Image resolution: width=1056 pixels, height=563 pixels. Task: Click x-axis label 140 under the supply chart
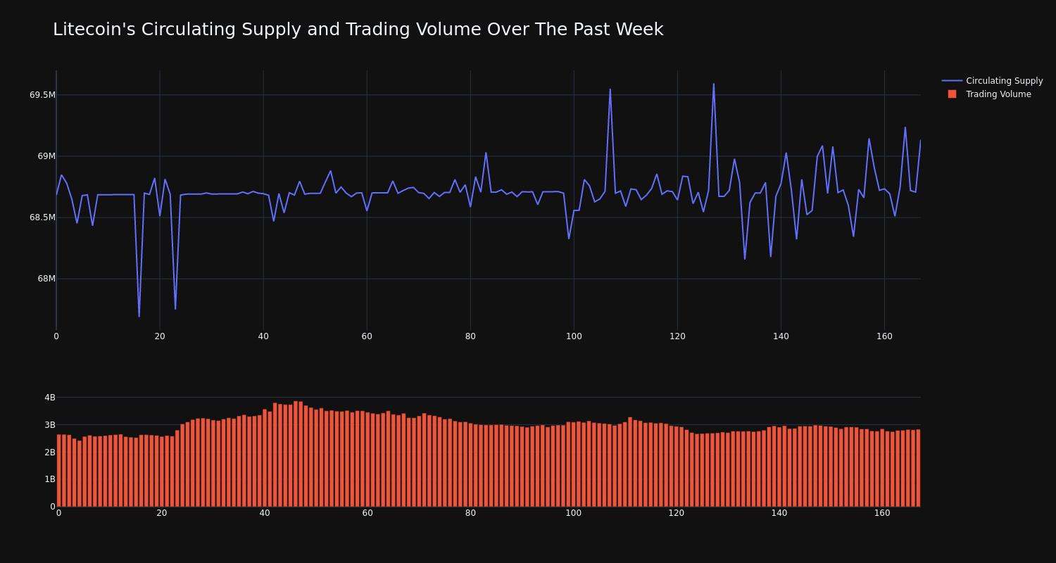point(781,336)
